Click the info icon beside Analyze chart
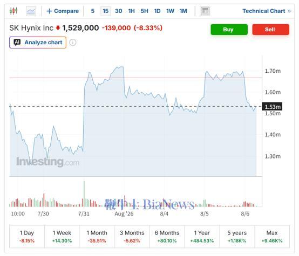Image resolution: width=299 pixels, height=256 pixels. point(73,42)
